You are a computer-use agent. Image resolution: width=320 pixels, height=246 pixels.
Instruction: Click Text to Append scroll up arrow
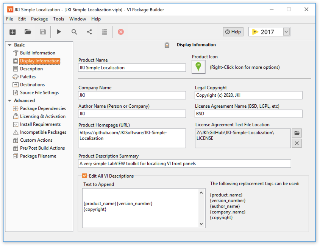[201, 193]
